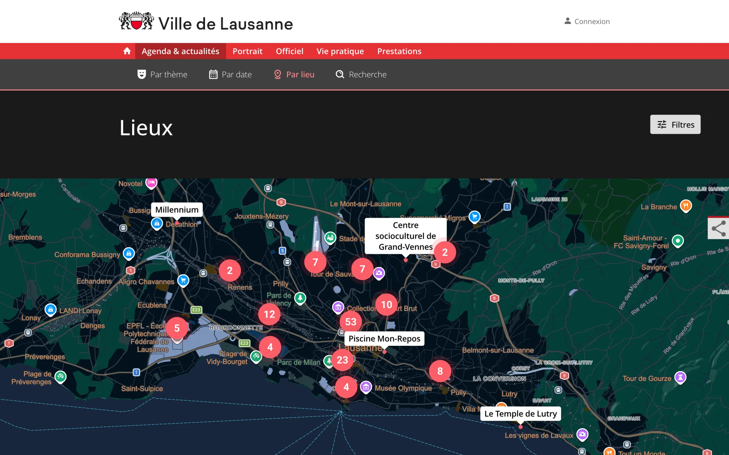Click the LANDI Lonay shop pin
The image size is (729, 455).
[50, 310]
